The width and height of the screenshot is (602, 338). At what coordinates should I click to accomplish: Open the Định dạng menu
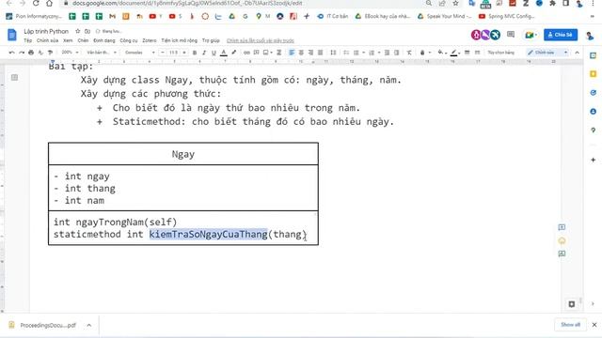[104, 40]
